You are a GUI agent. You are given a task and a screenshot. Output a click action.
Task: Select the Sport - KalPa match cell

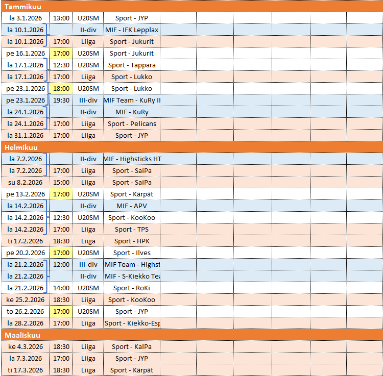coord(132,346)
